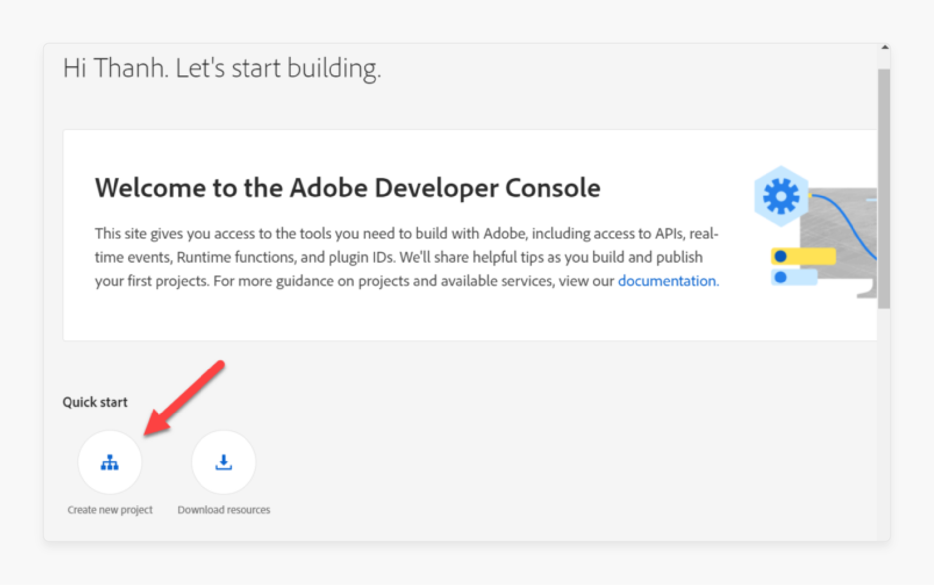Click the 'Hi Thanh. Let's start building.' greeting
Screen dimensions: 934x585
click(222, 69)
